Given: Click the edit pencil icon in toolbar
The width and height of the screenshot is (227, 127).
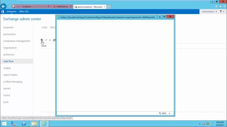Looking at the screenshot, I should [x=46, y=40].
